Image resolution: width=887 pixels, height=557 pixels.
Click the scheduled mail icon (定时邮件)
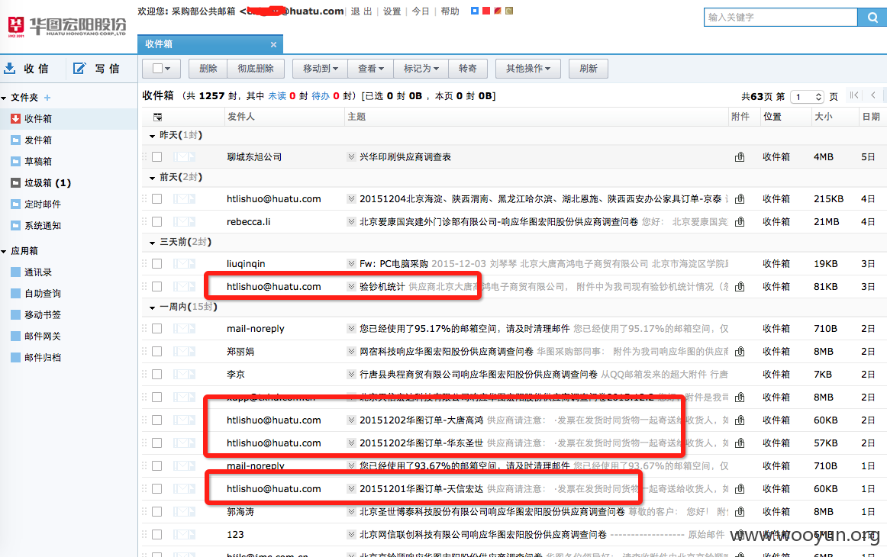[x=16, y=204]
